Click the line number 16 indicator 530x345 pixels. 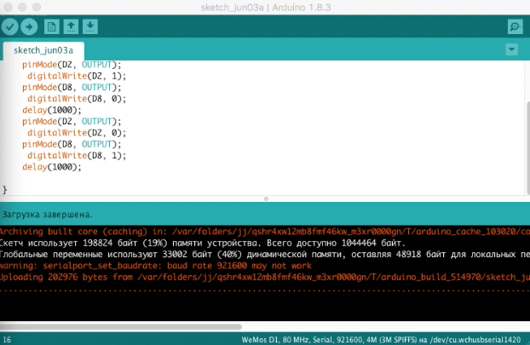(x=7, y=339)
